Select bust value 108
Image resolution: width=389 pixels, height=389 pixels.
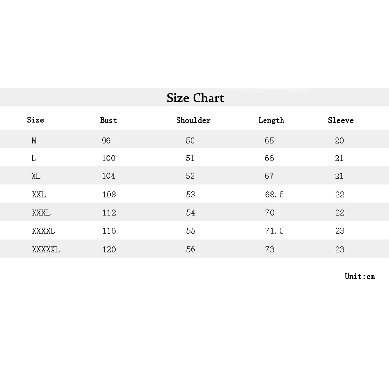point(109,194)
